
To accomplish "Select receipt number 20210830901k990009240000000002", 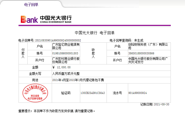I will tap(58, 40).
